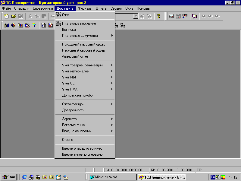
Task: Open the Отчеты menu
Action: pyautogui.click(x=102, y=8)
